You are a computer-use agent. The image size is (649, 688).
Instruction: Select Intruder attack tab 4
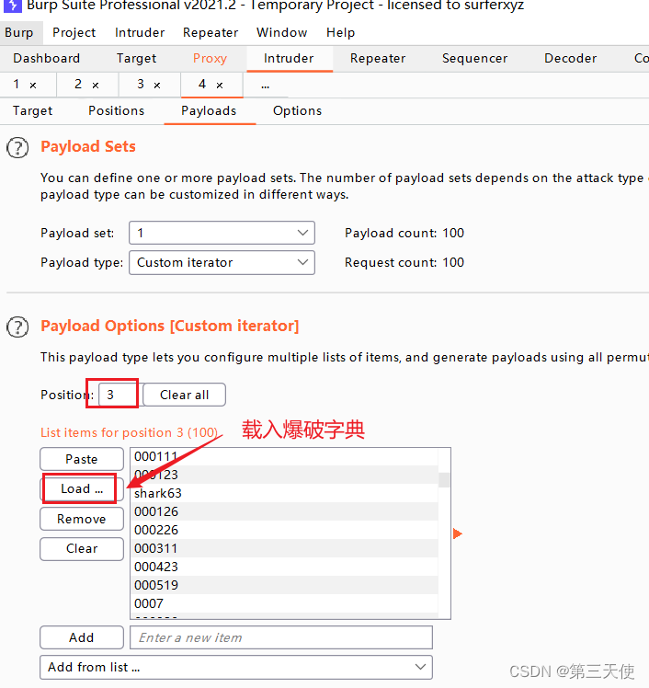pos(202,85)
